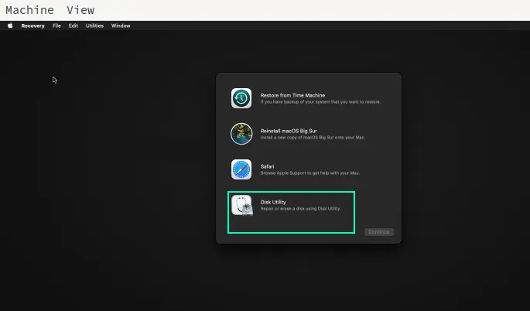Open the Utilities menu
This screenshot has width=530, height=311.
click(94, 26)
